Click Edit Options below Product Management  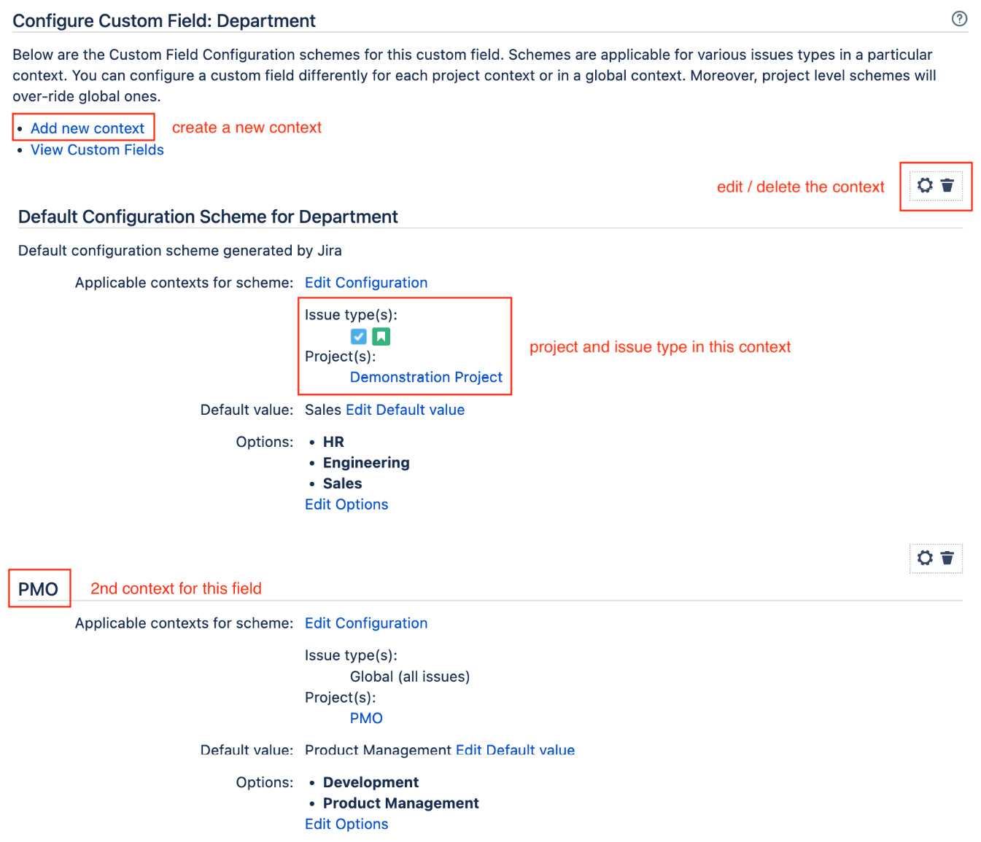[346, 824]
